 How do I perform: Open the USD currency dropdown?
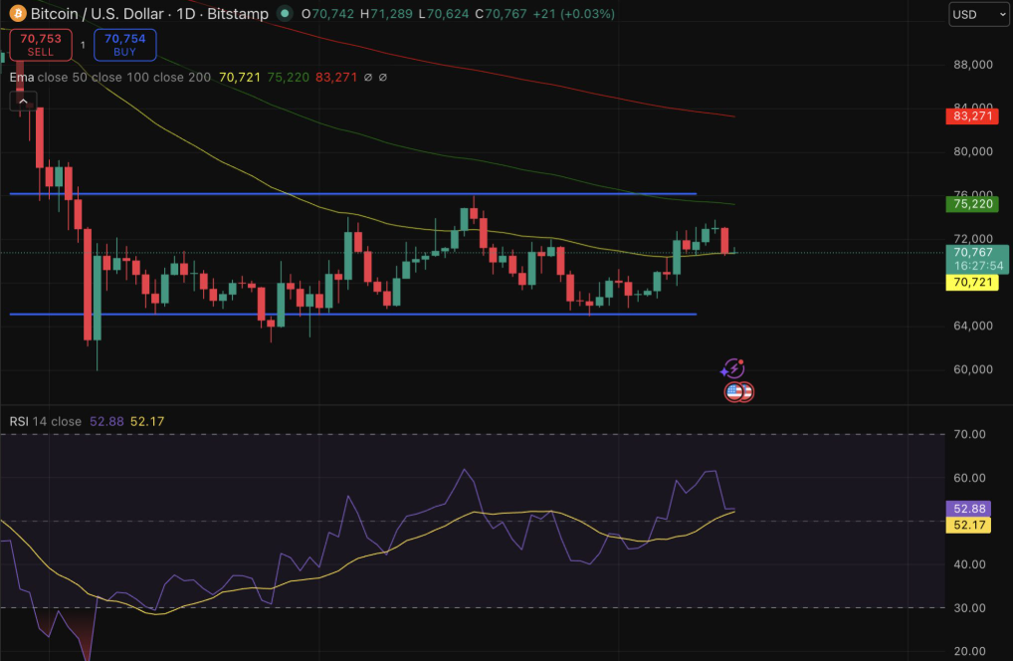[979, 14]
